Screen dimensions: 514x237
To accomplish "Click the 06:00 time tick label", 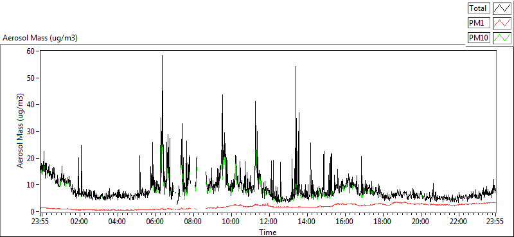I will click(155, 221).
